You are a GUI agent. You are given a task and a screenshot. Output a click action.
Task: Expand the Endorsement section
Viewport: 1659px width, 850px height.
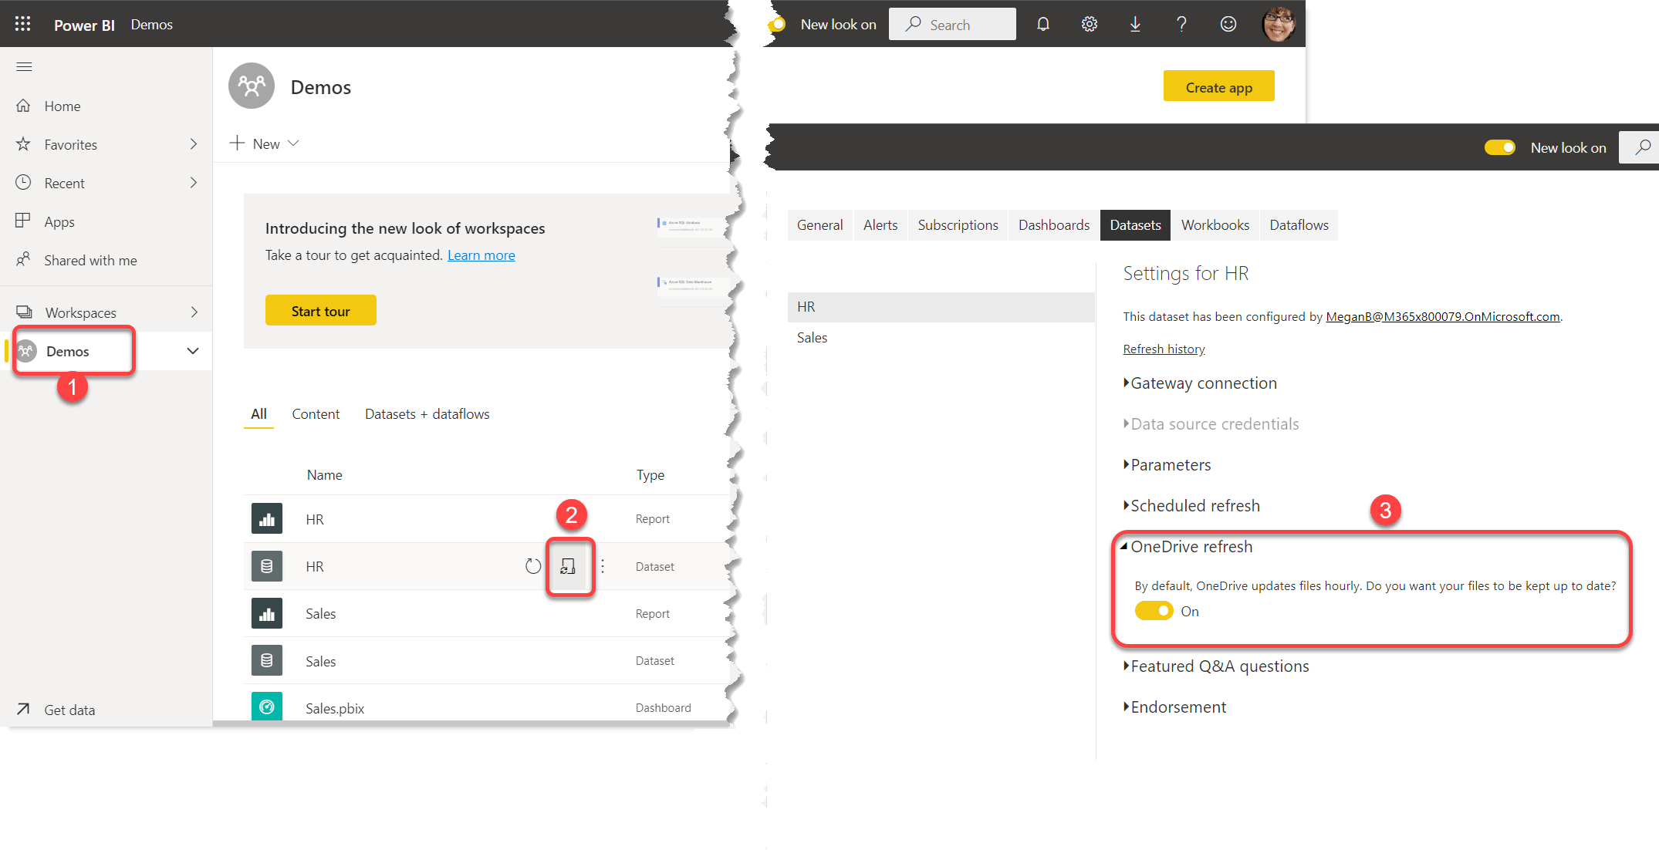(x=1174, y=707)
